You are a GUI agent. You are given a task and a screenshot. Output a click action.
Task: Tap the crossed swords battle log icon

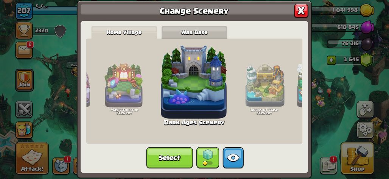(x=24, y=109)
